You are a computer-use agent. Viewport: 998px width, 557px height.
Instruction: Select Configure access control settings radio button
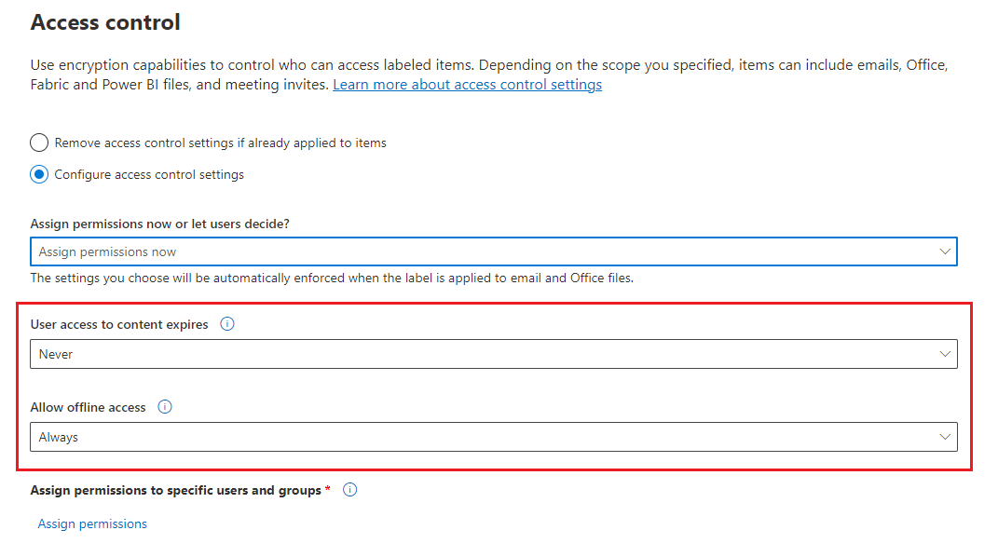tap(39, 174)
